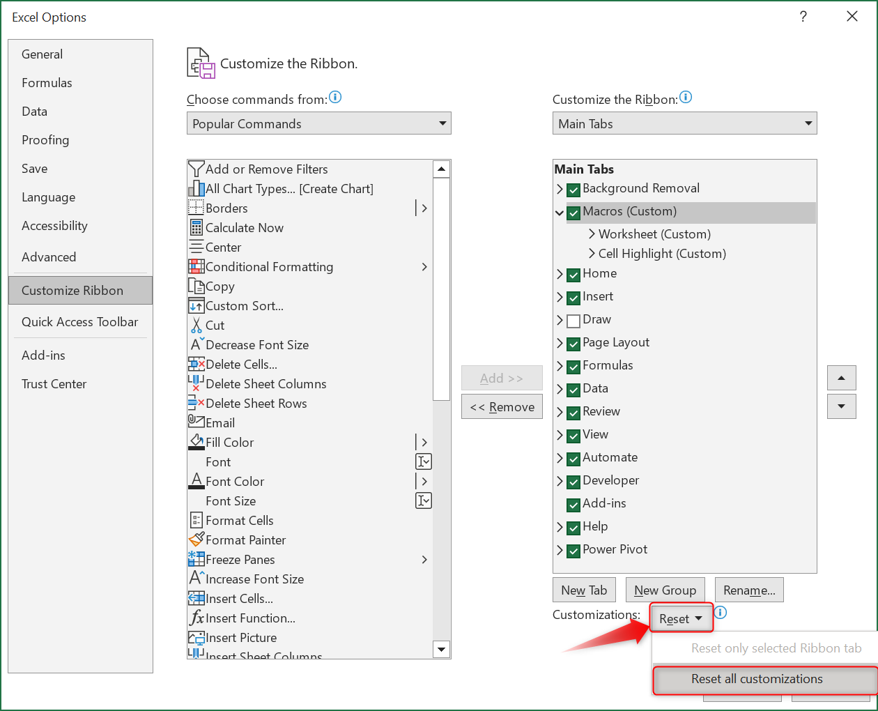Open the Quick Access Toolbar section
This screenshot has height=711, width=878.
tap(79, 321)
